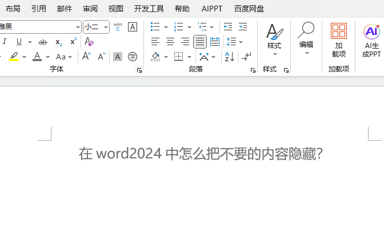Apply the font color button

37,57
